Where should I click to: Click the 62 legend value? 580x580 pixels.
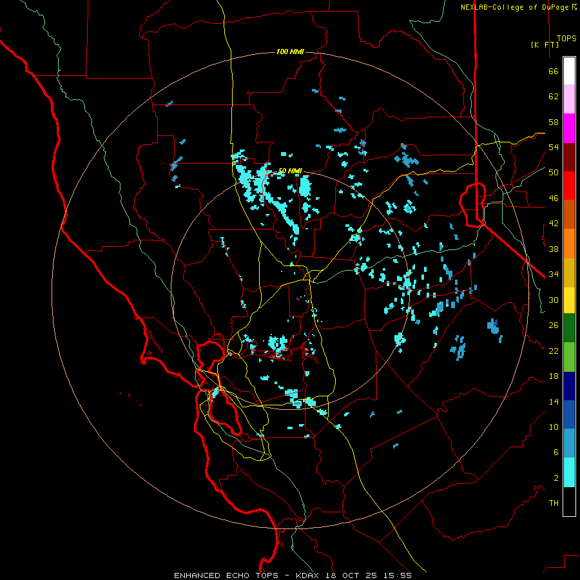554,97
